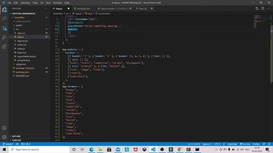Show hidden system tray icons
This screenshot has height=153, width=273.
(x=216, y=149)
